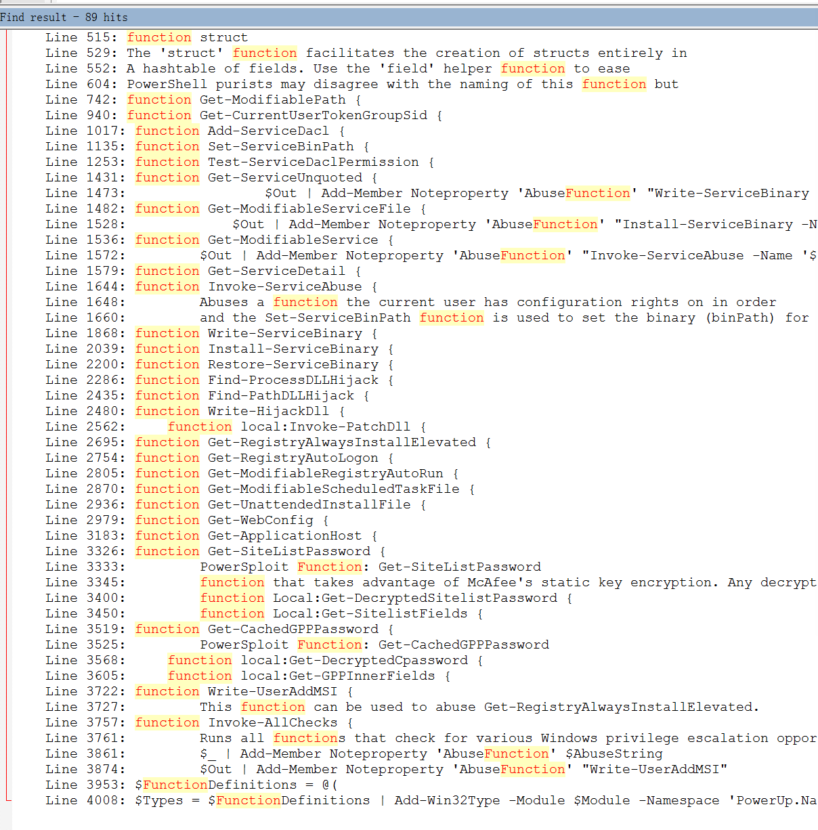This screenshot has height=830, width=818.
Task: Open Line 3525 PowerSploit Function Get-CachedGPPPassword
Action: coord(297,645)
